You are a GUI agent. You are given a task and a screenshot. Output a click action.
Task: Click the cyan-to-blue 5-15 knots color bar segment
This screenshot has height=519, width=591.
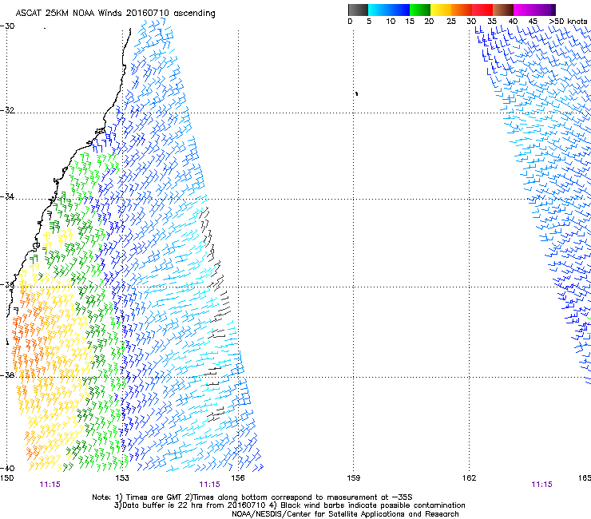(x=389, y=10)
